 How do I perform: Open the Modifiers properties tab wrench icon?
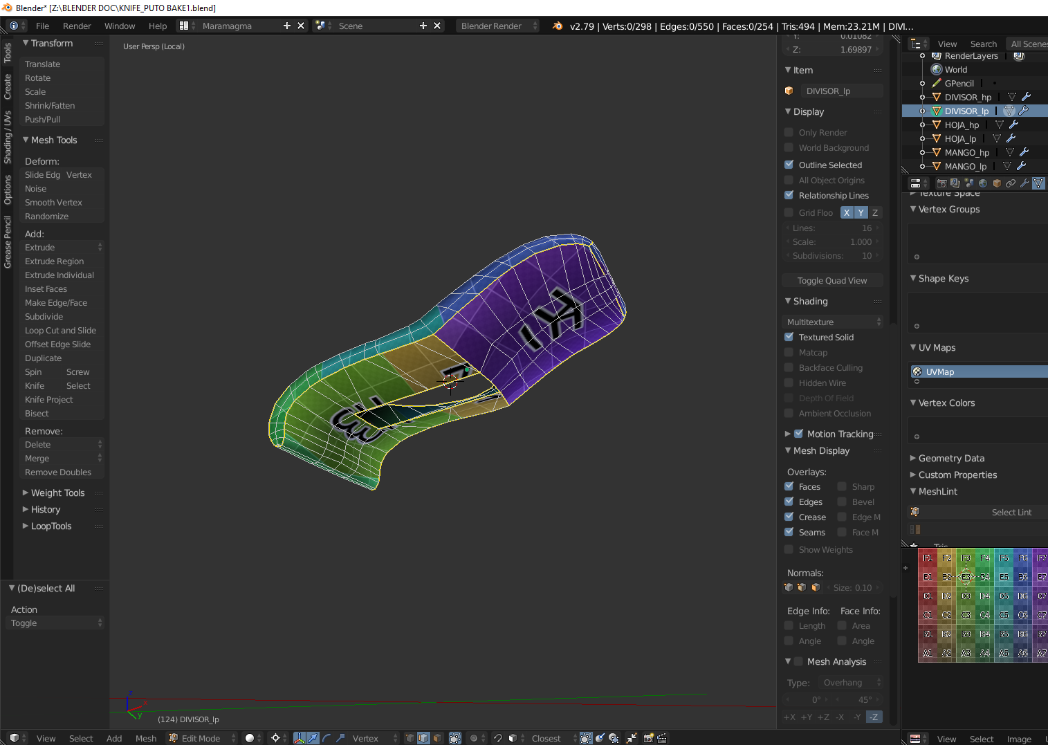pos(1024,183)
